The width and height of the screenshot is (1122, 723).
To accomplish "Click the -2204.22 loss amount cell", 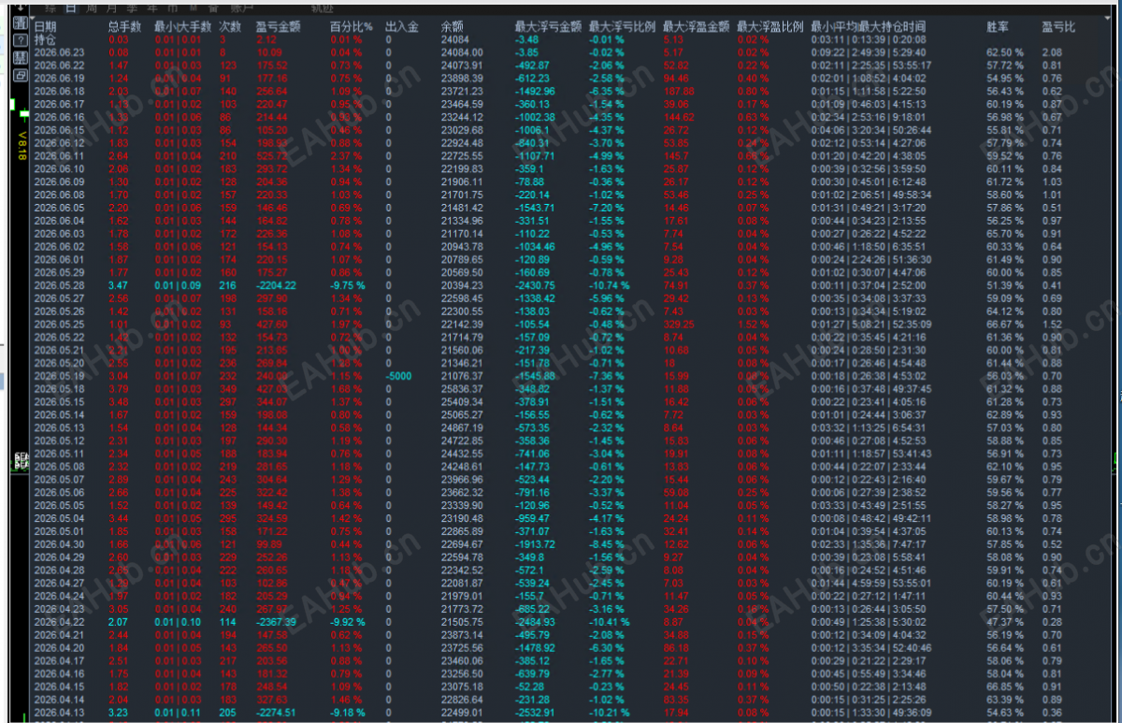I will pos(276,284).
